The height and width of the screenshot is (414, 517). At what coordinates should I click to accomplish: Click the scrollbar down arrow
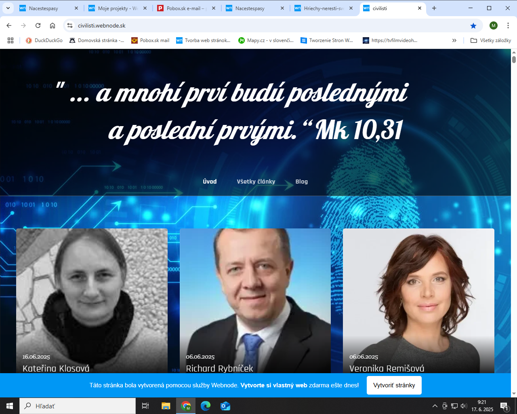pyautogui.click(x=514, y=393)
